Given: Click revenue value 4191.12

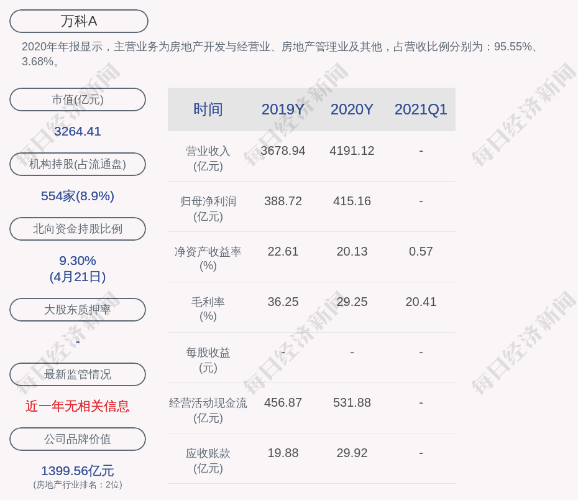Looking at the screenshot, I should click(x=352, y=150).
